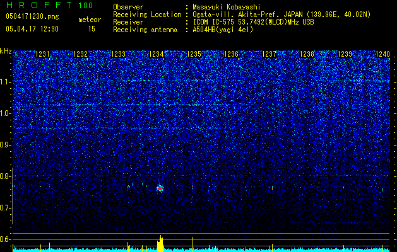397x252 pixels.
Task: Click the 0.8 kHz axis label
Action: coord(6,176)
